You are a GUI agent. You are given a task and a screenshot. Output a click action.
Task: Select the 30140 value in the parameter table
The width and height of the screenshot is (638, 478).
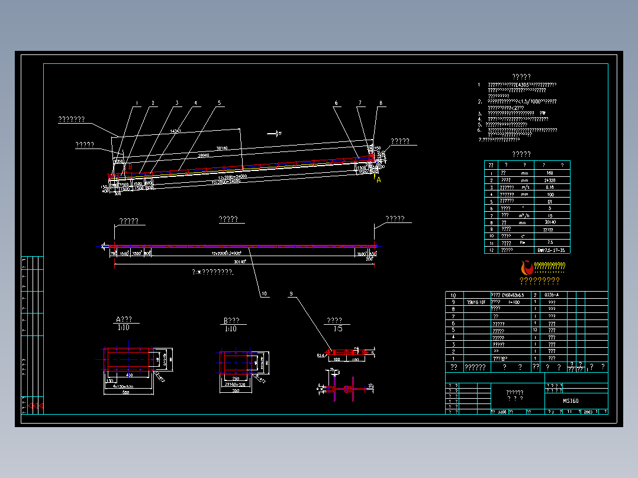(550, 222)
